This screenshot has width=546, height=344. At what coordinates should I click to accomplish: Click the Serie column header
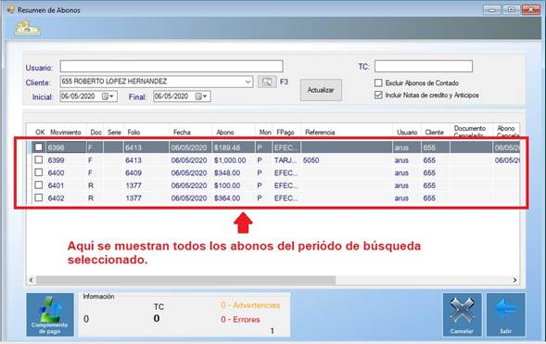[x=114, y=133]
